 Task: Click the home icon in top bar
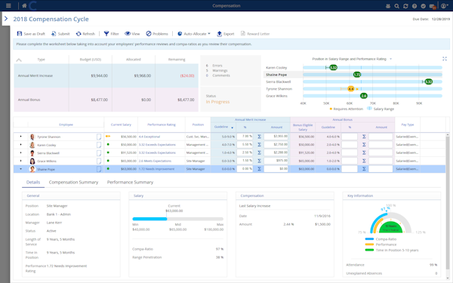[24, 6]
